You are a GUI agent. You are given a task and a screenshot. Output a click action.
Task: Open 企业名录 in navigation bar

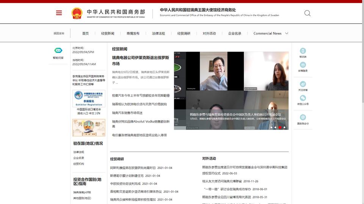coord(235,33)
